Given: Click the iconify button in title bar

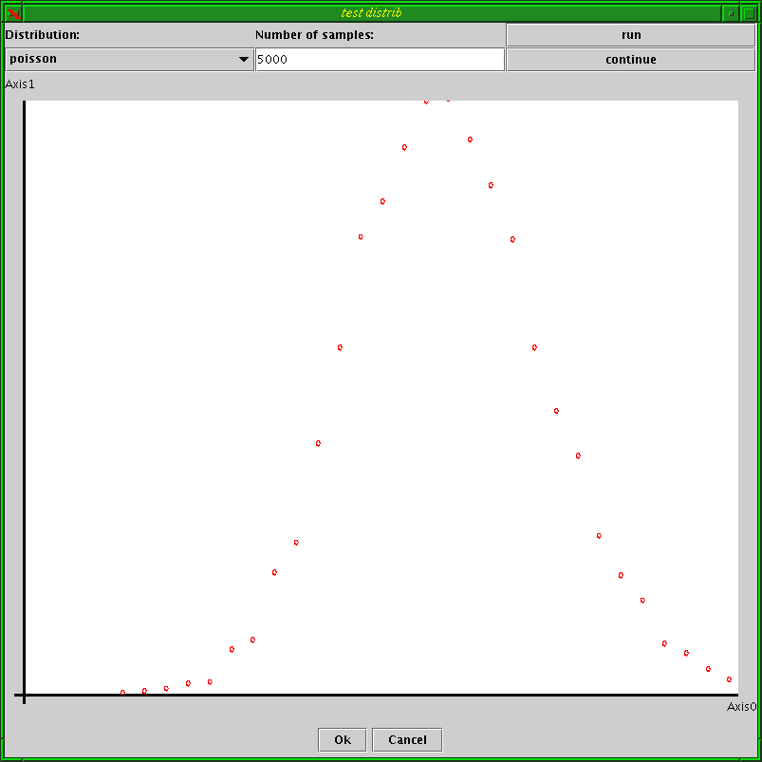Looking at the screenshot, I should 730,13.
